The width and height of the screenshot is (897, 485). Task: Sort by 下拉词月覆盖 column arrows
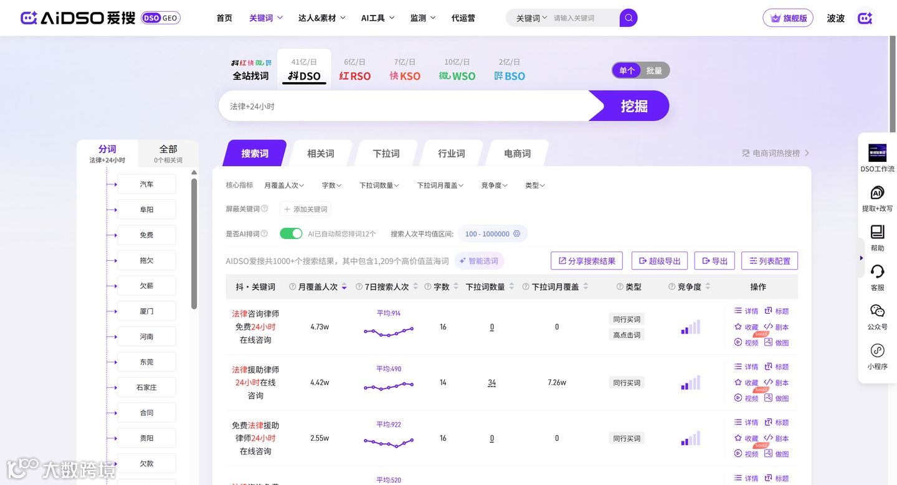586,287
